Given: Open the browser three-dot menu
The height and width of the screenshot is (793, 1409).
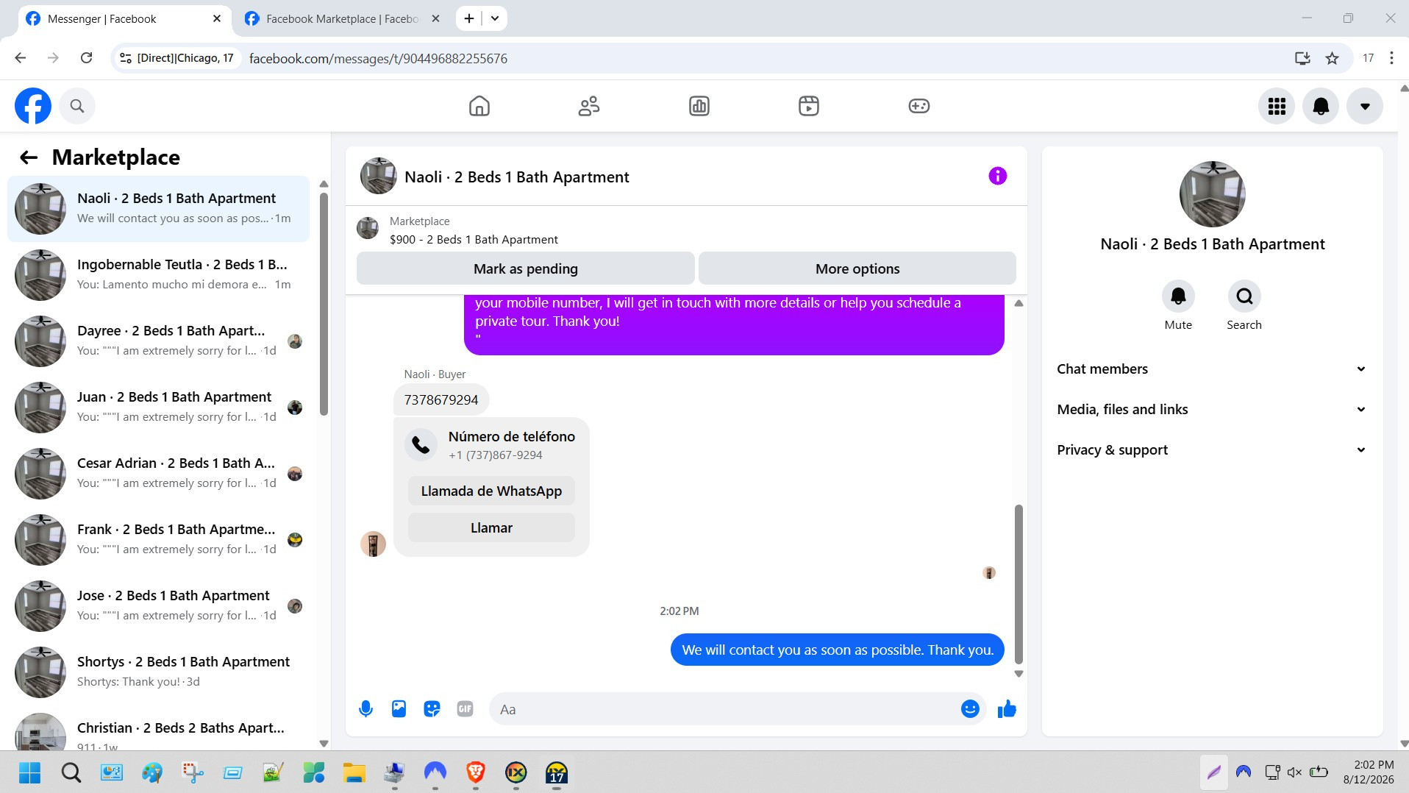Looking at the screenshot, I should point(1391,58).
